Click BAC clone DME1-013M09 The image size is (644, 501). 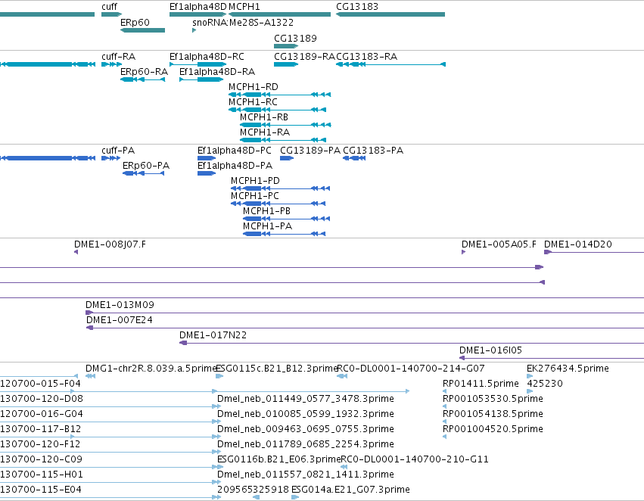click(x=120, y=305)
